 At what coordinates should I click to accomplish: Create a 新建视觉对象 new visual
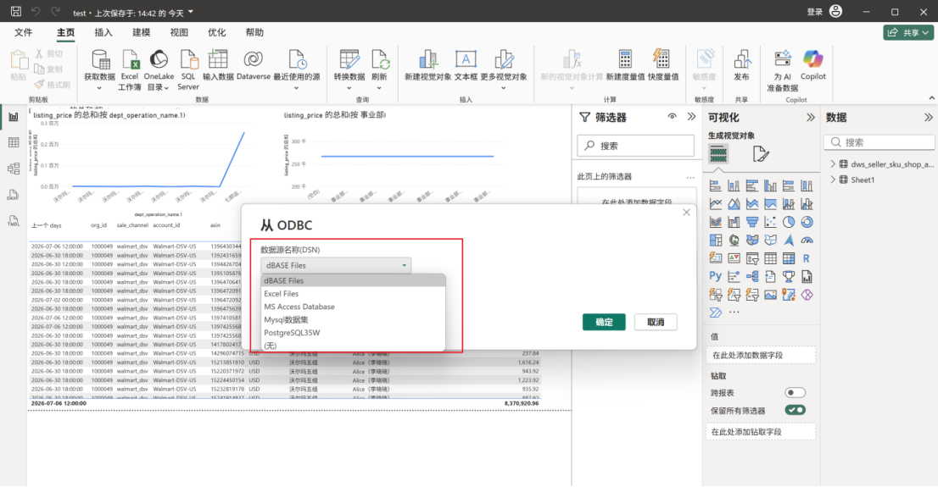click(427, 65)
